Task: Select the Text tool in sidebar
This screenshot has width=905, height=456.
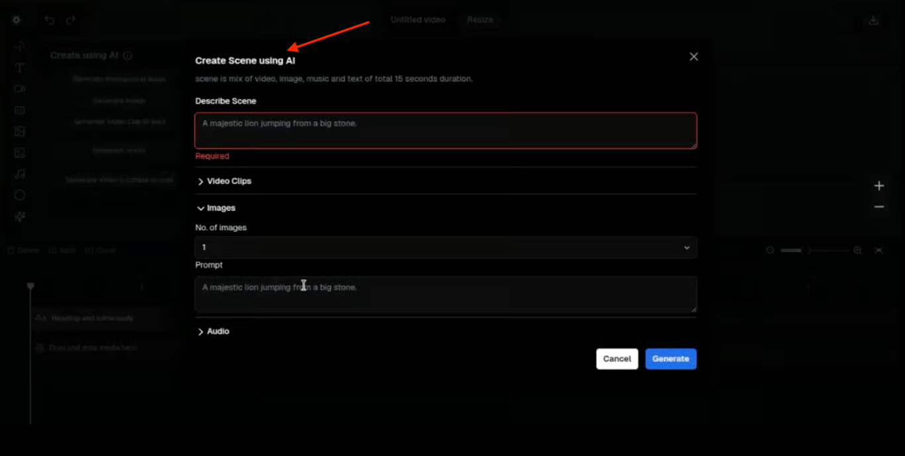Action: click(x=20, y=68)
